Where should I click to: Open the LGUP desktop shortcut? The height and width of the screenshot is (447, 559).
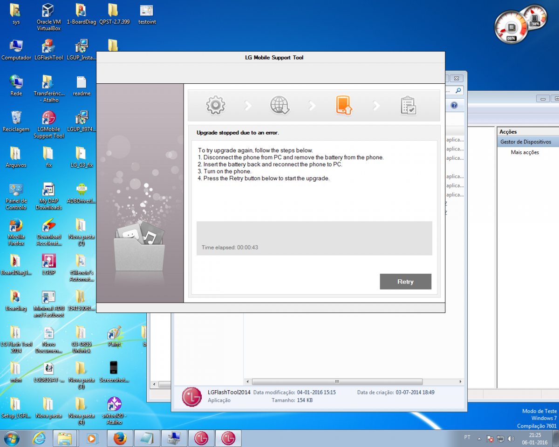click(48, 264)
